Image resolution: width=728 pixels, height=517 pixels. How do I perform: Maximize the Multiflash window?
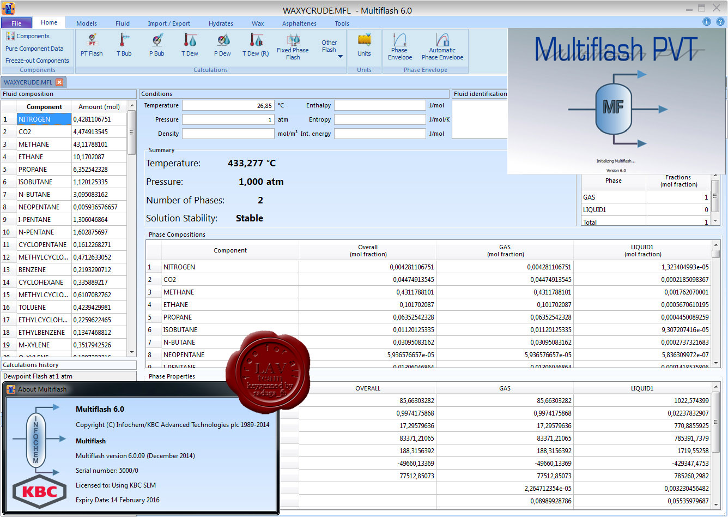click(702, 8)
